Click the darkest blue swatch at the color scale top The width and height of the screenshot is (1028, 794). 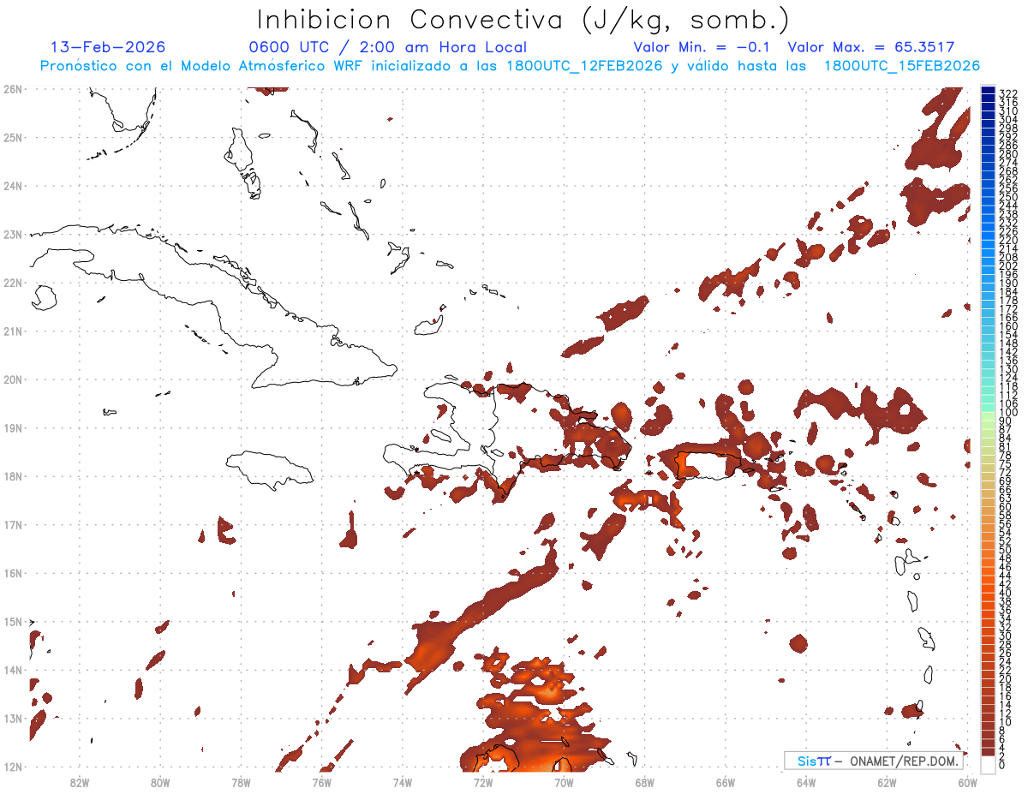[x=989, y=90]
